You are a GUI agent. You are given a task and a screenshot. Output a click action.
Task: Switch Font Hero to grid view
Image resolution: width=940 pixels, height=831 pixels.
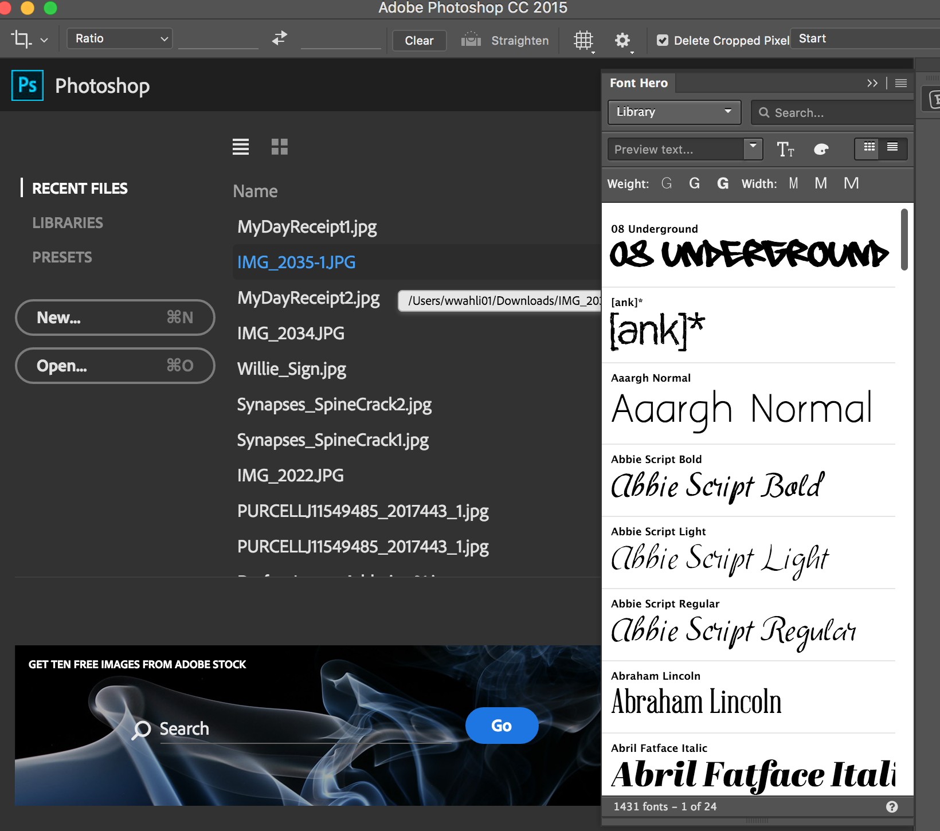coord(869,147)
